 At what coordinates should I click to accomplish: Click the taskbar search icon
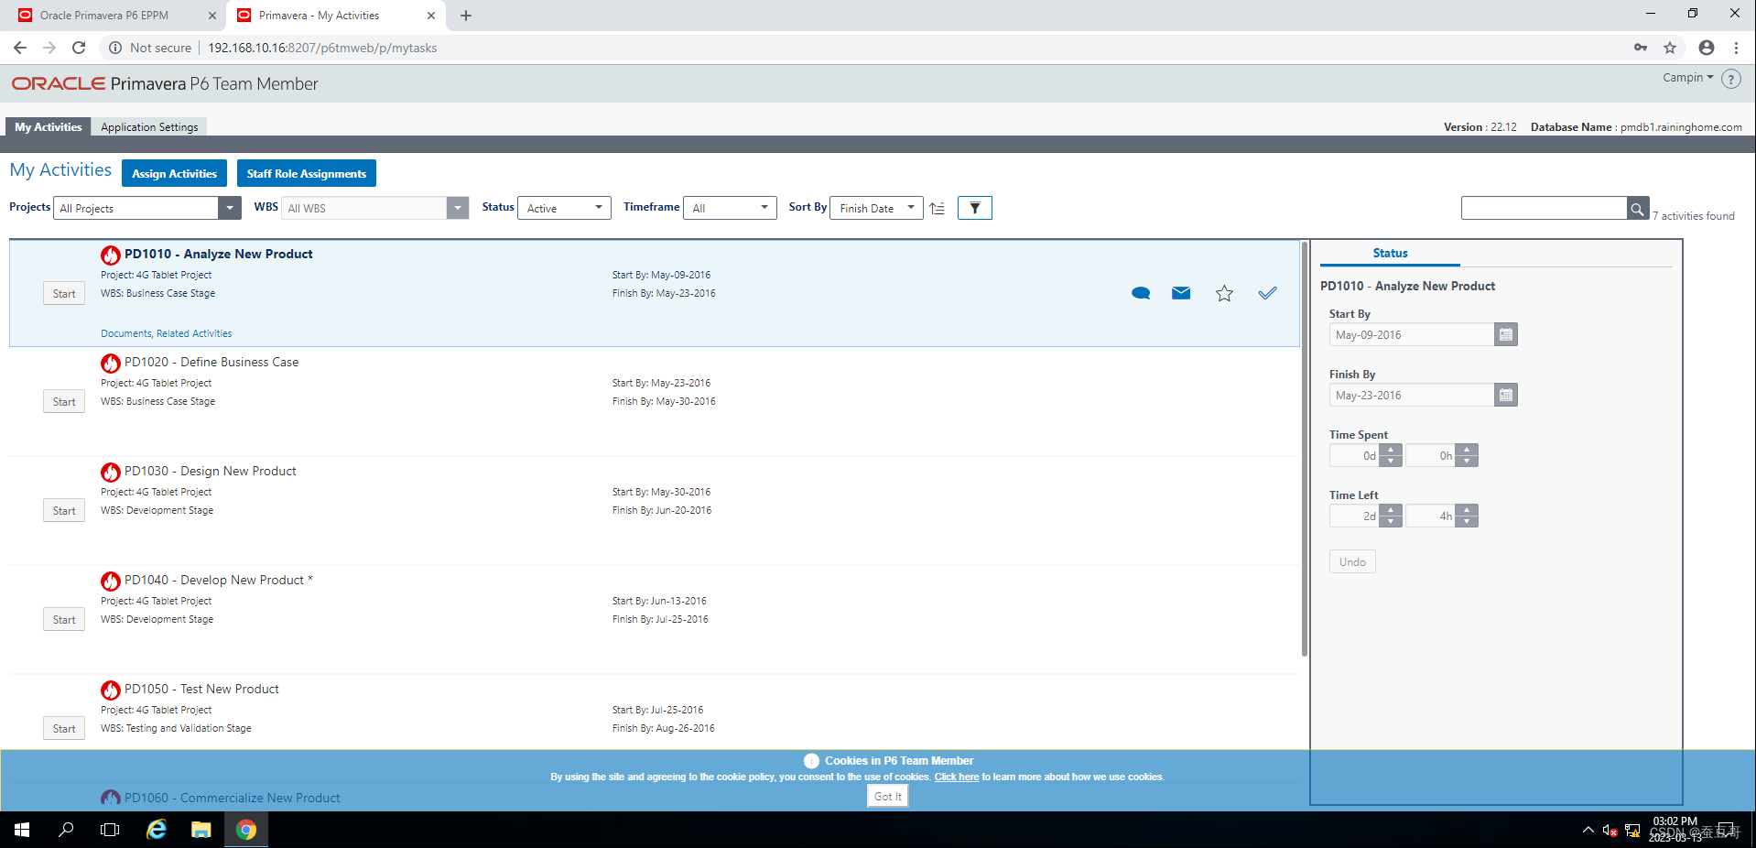pyautogui.click(x=66, y=830)
